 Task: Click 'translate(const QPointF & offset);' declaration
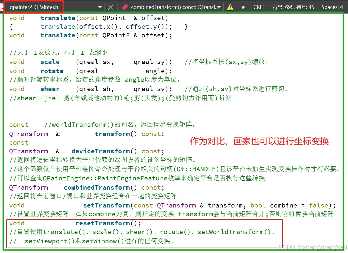[x=106, y=35]
